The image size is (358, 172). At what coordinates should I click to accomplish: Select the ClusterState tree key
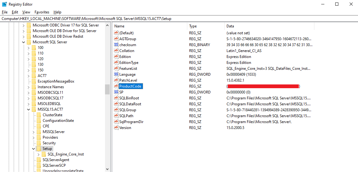pyautogui.click(x=53, y=115)
